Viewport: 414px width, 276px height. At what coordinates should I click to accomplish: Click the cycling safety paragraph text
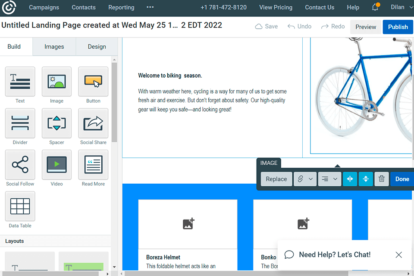(x=212, y=100)
